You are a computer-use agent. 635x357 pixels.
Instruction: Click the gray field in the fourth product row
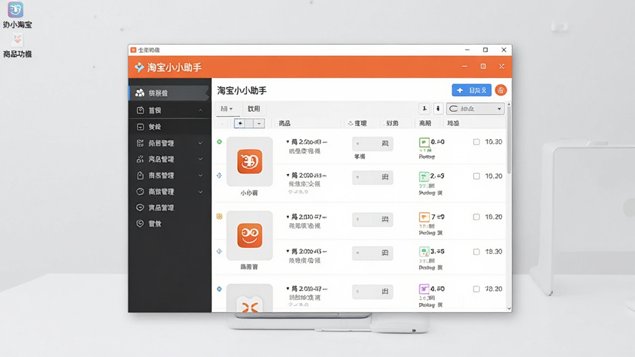[x=373, y=253]
